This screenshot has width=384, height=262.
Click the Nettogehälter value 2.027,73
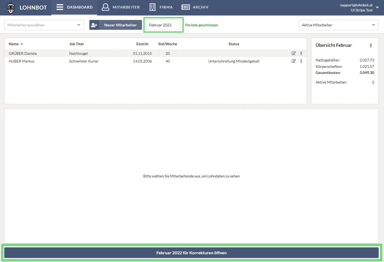point(367,60)
